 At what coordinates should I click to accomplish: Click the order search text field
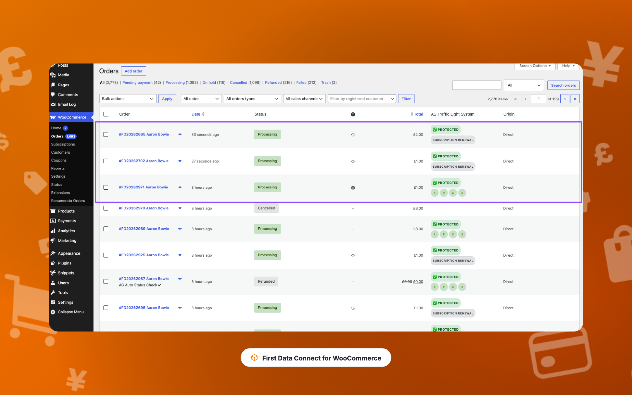pos(477,85)
